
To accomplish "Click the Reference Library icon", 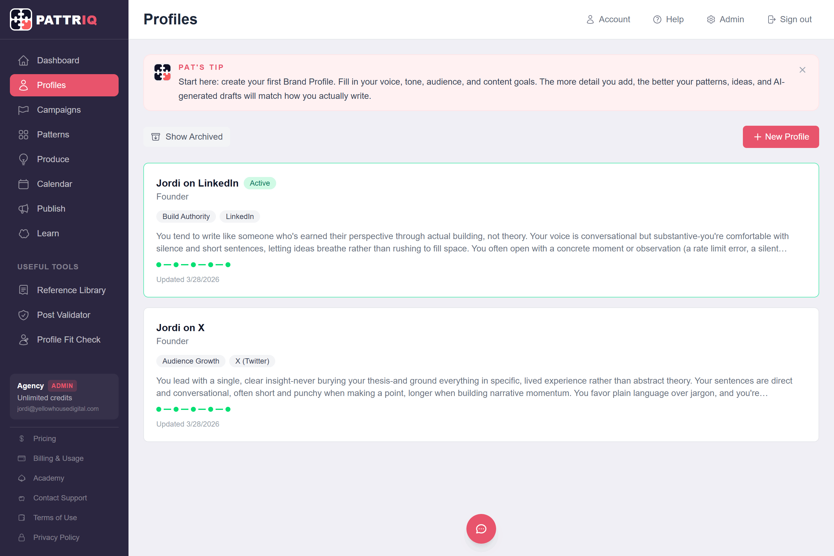I will (x=23, y=290).
